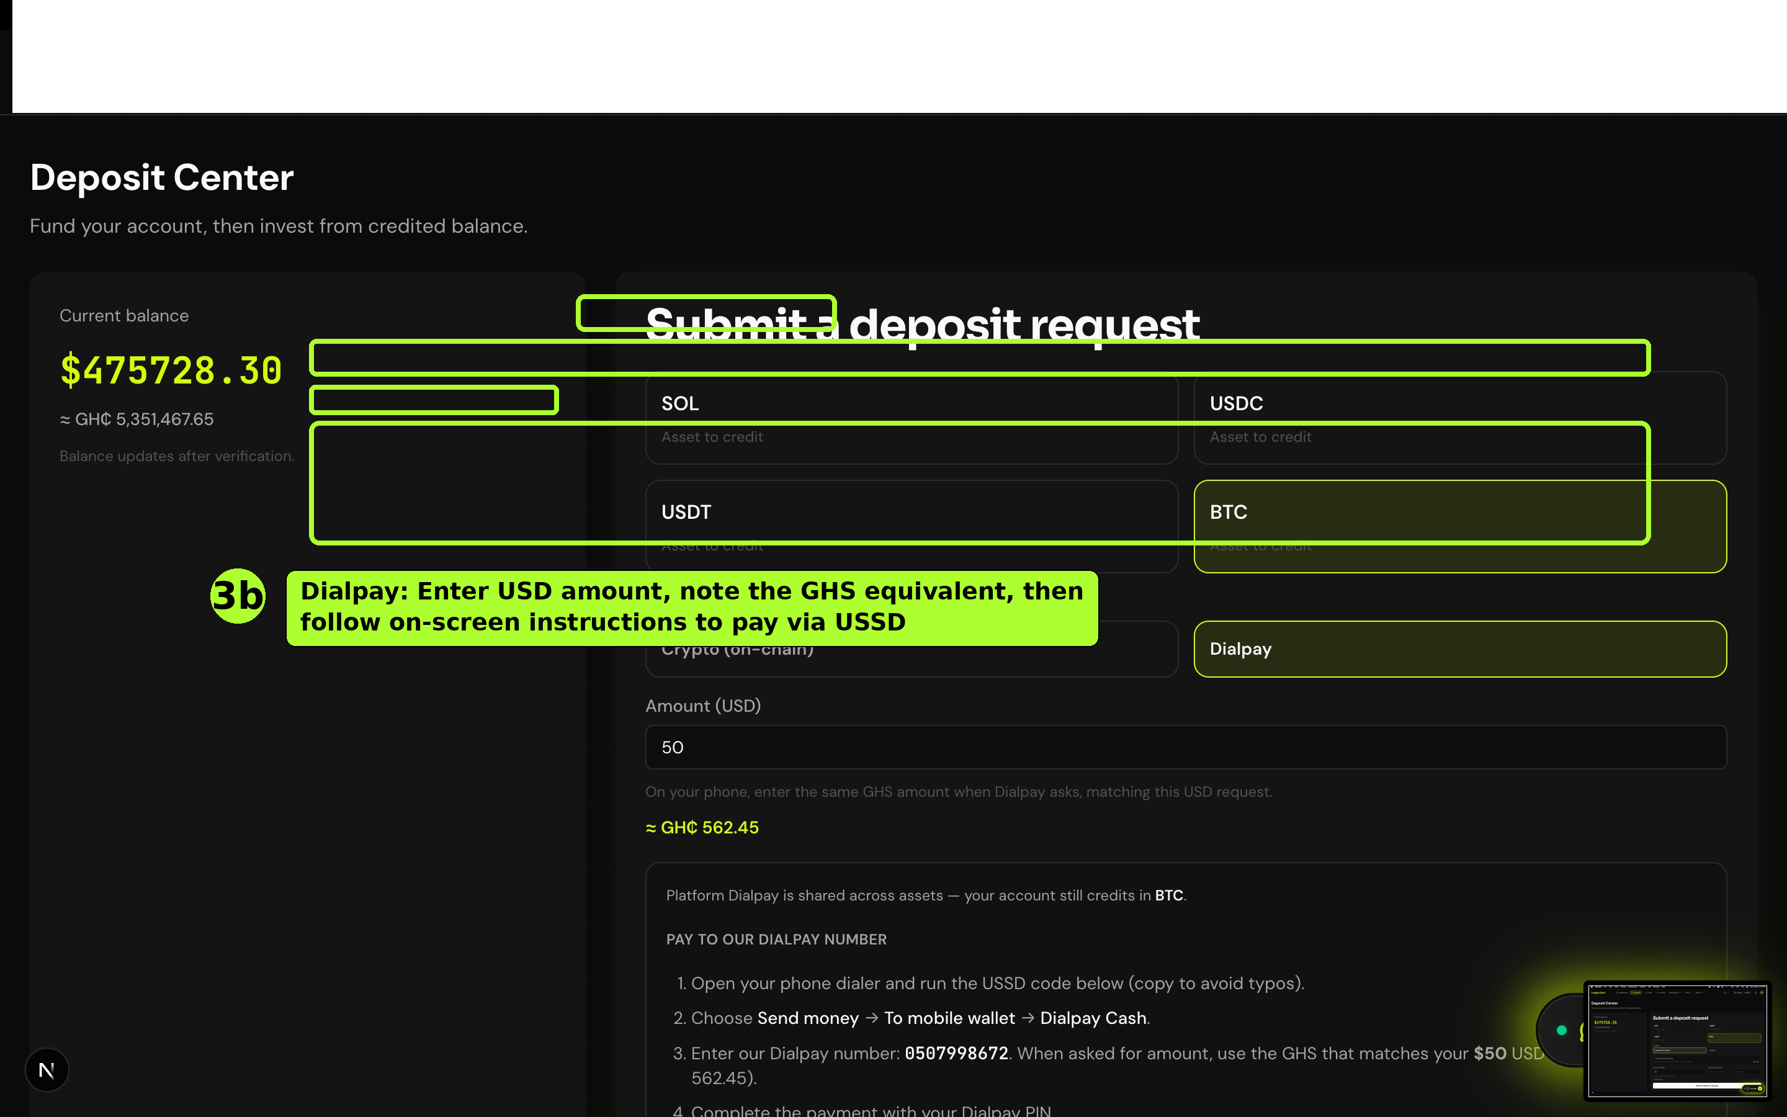The width and height of the screenshot is (1787, 1117).
Task: Click the PAY TO OUR DIALPAY NUMBER label
Action: pos(776,939)
